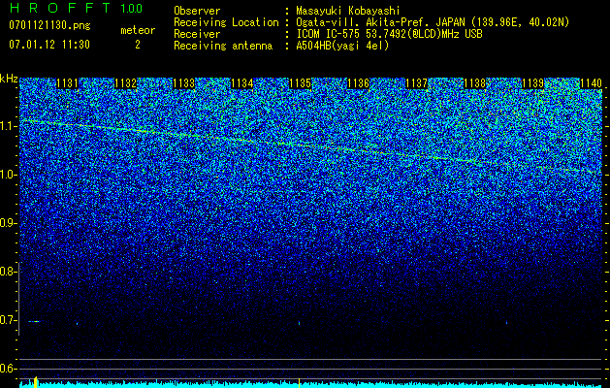Click the 1140 time marker label
The image size is (610, 388).
(x=591, y=83)
